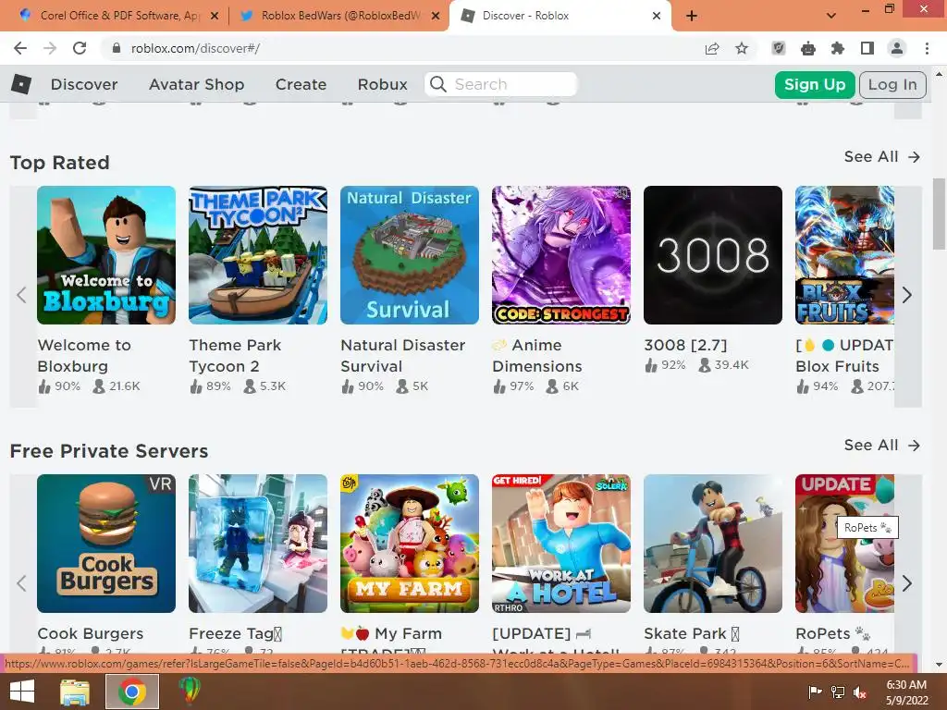
Task: Reload the Roblox Discover page
Action: point(80,48)
